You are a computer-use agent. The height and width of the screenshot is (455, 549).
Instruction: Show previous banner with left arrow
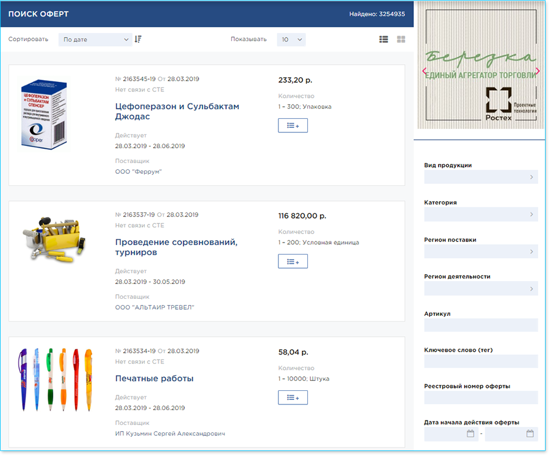pyautogui.click(x=424, y=71)
